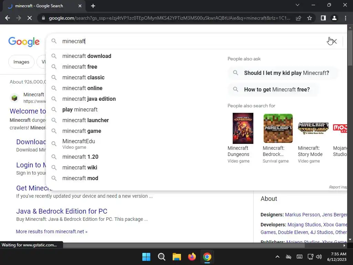Screen dimensions: 353x265
Task: Select suggestion minecraft online
Action: point(82,88)
